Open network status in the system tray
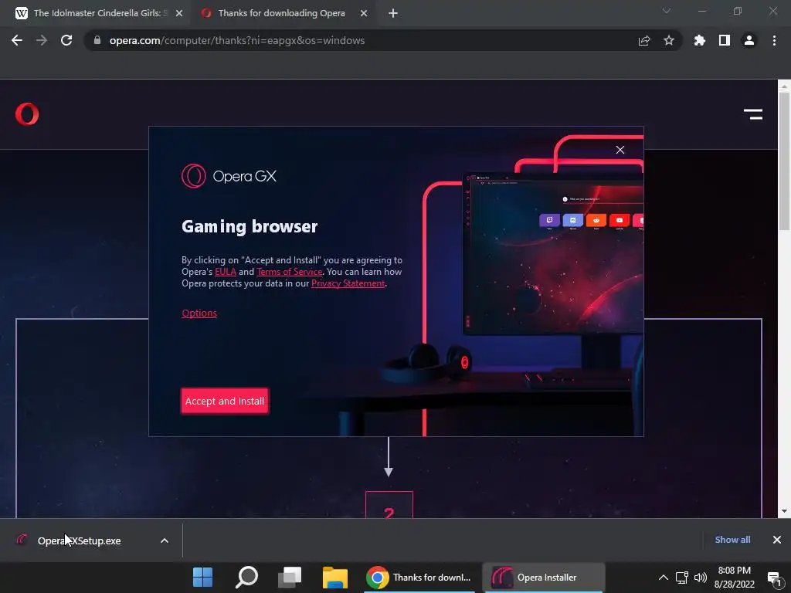Screen dimensions: 791x593 tap(682, 578)
